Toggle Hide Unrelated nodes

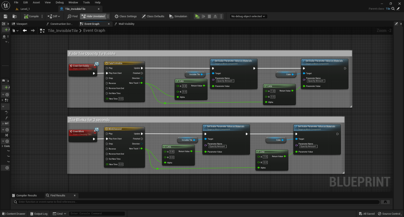click(93, 16)
